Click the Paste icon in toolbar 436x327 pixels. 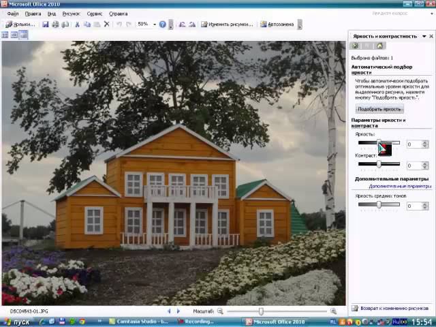click(x=97, y=25)
